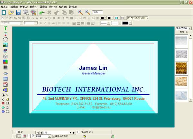Click the green Undo arrow icon
193x139 pixels.
pyautogui.click(x=42, y=13)
